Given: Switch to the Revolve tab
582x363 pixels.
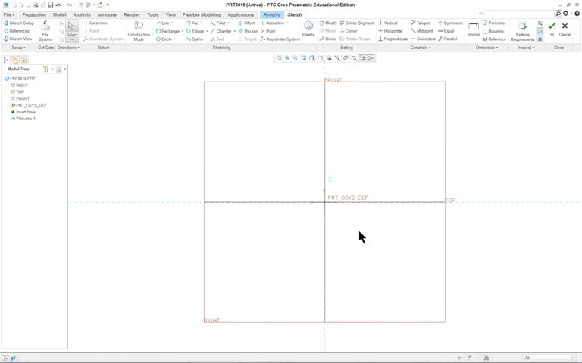Looking at the screenshot, I should click(x=272, y=15).
